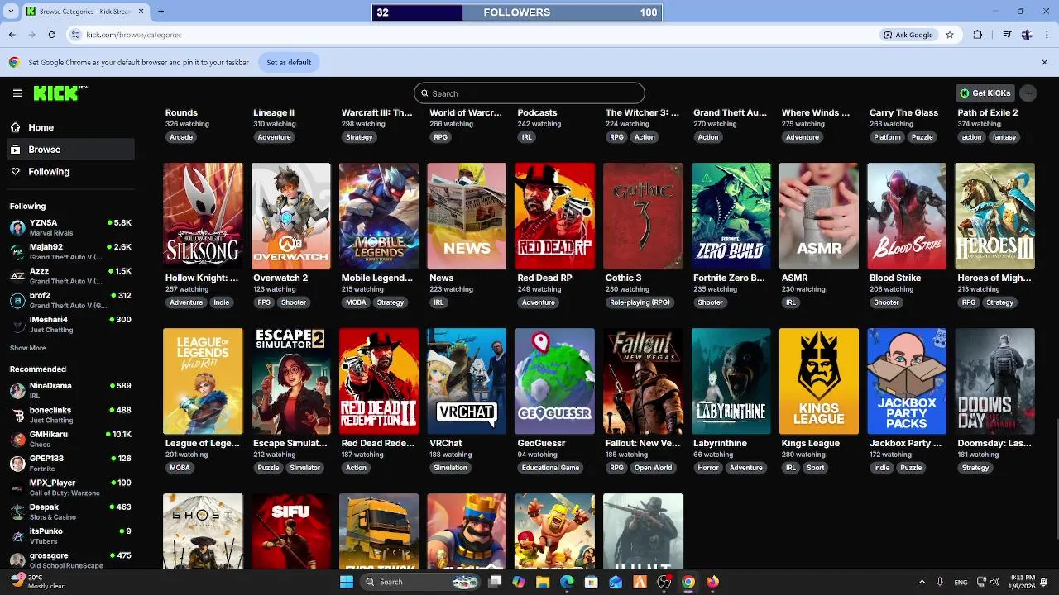
Task: Click the Get KICKs button
Action: pos(985,93)
